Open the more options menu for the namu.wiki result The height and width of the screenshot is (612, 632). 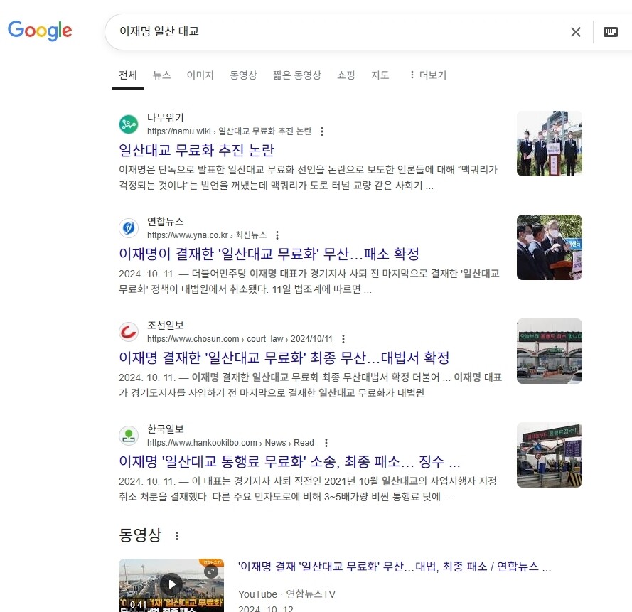(321, 131)
